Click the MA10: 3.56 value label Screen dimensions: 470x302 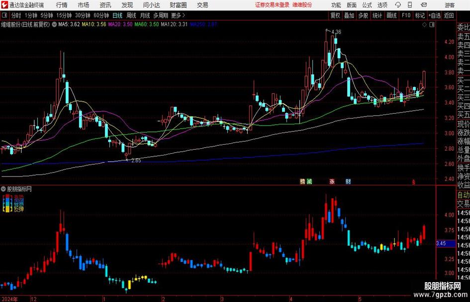click(94, 24)
